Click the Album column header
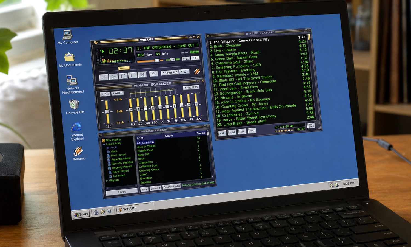Image resolution: width=411 pixels, height=247 pixels. [x=179, y=135]
